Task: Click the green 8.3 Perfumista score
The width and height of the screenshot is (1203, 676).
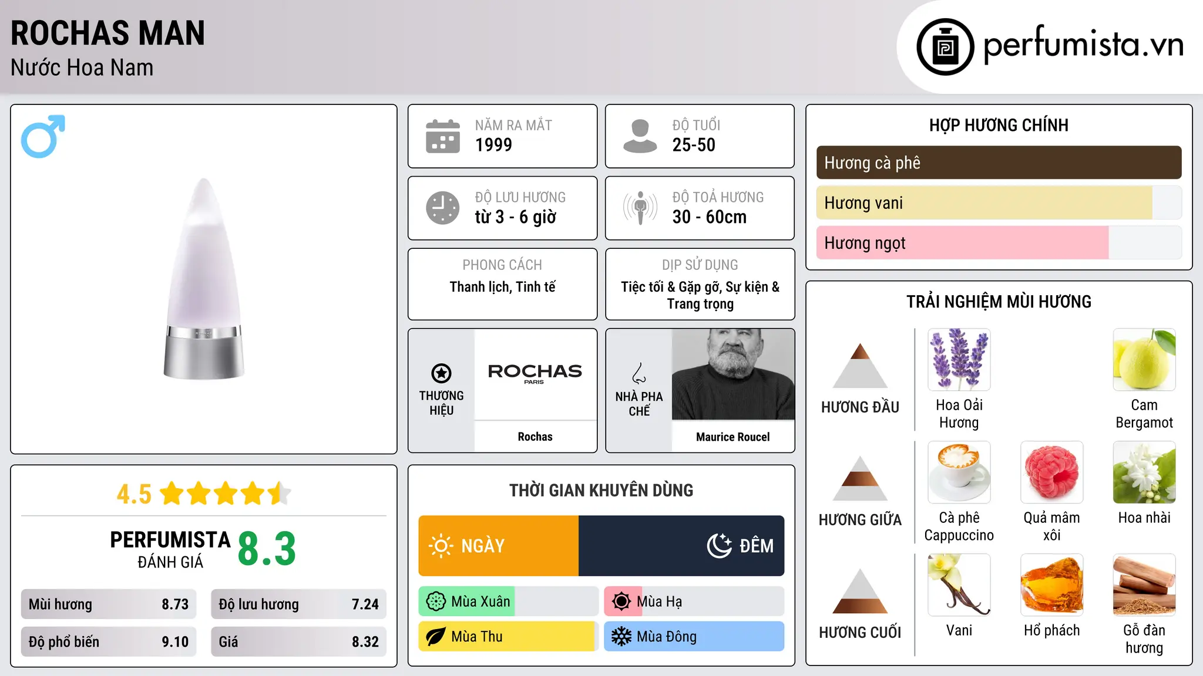Action: point(267,549)
